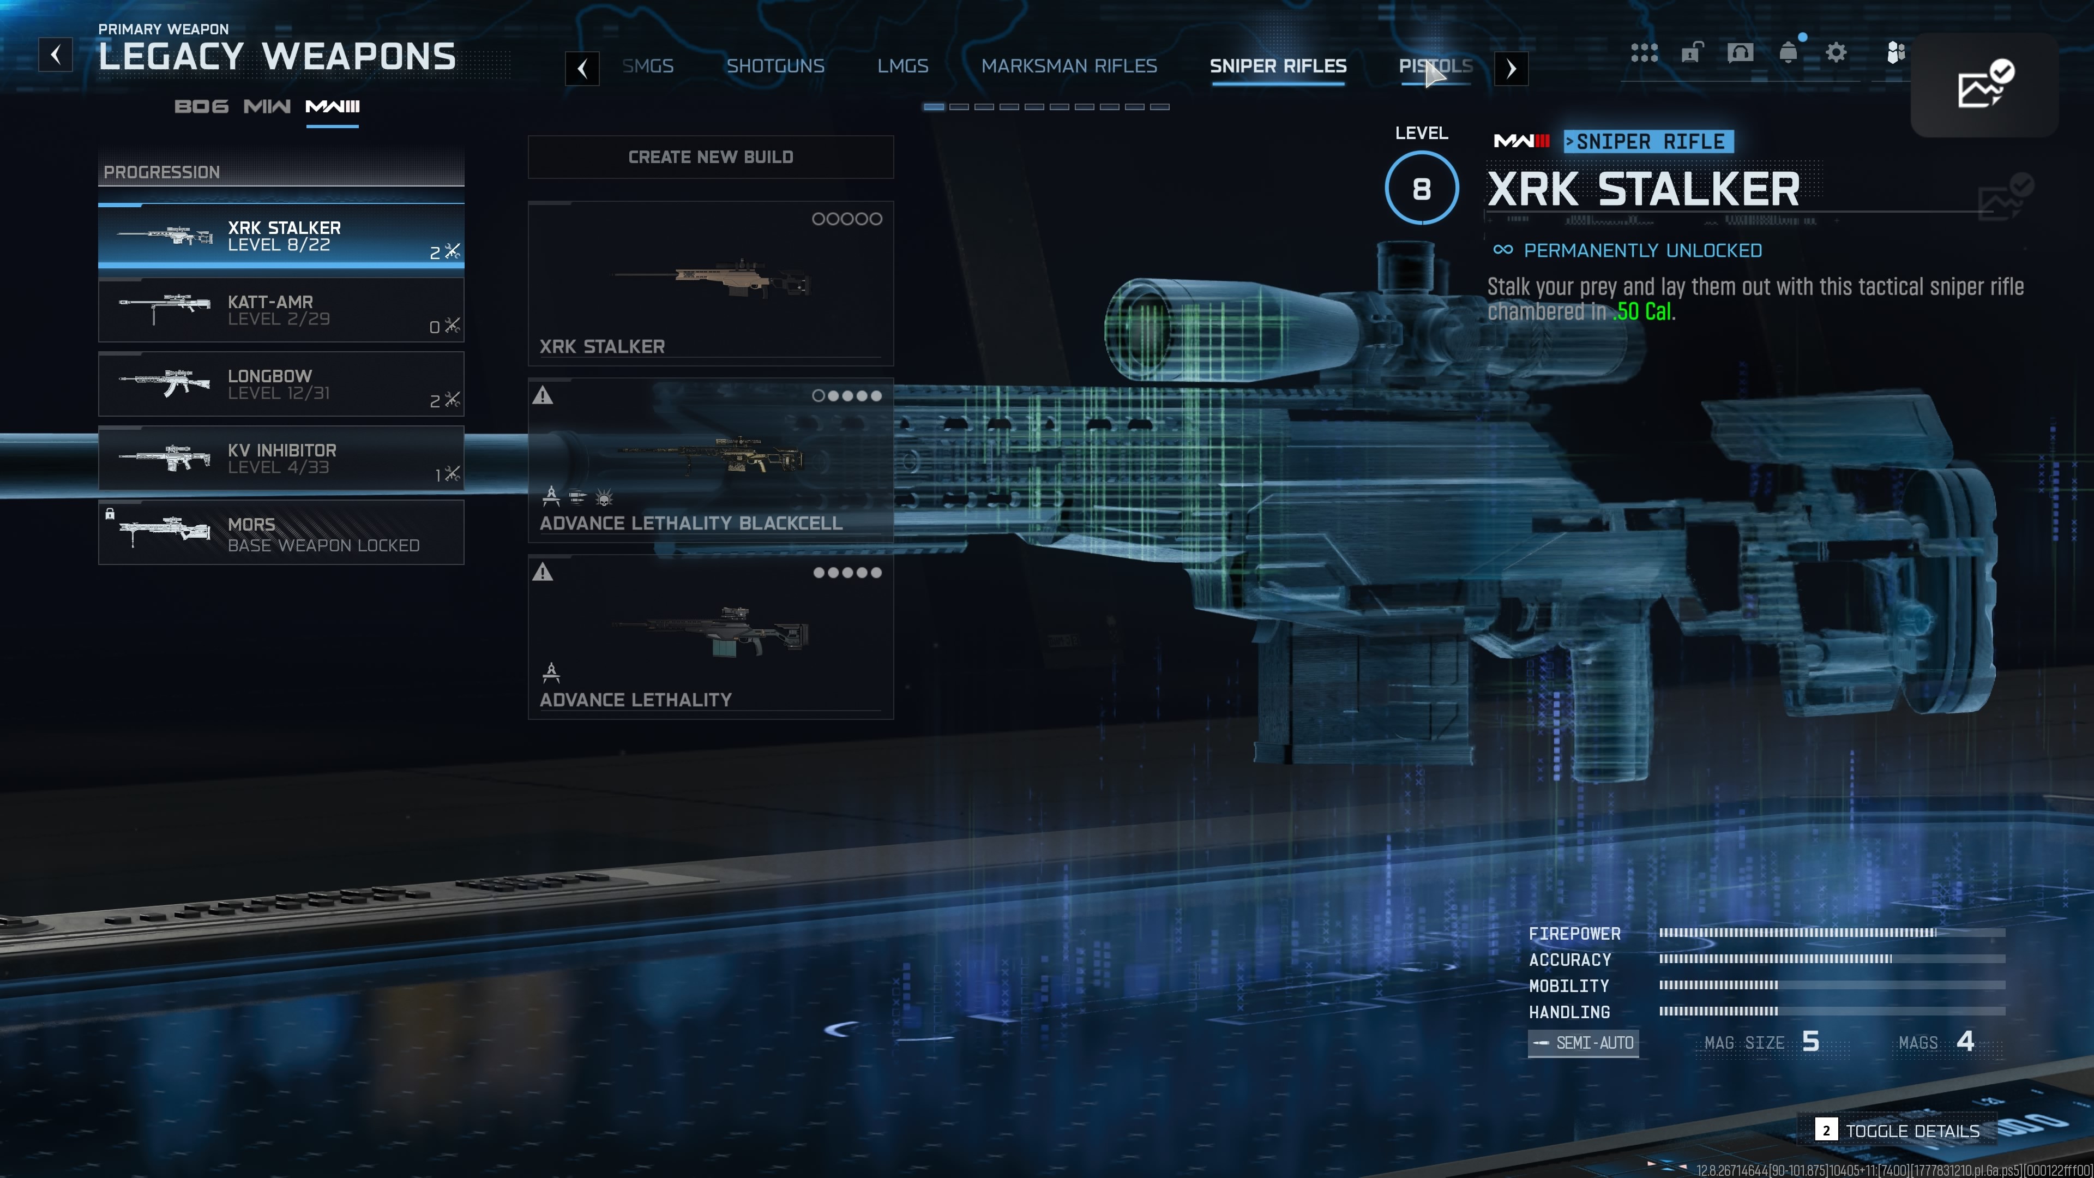Click the Mag Size 5 value
Screen dimensions: 2094x1178
1810,1042
